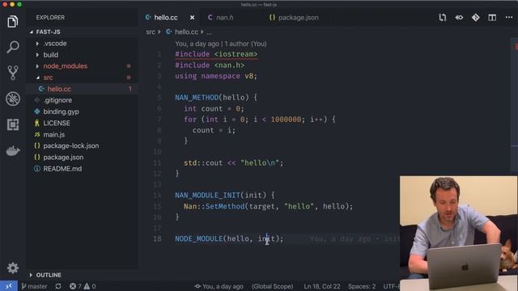The width and height of the screenshot is (518, 291).
Task: Expand the .vscode folder
Action: coord(55,43)
